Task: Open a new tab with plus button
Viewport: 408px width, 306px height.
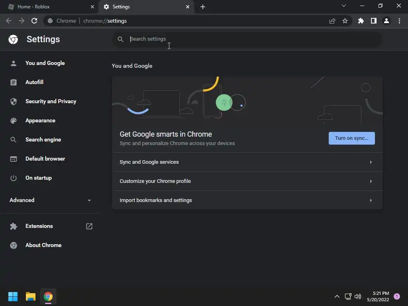Action: tap(203, 7)
